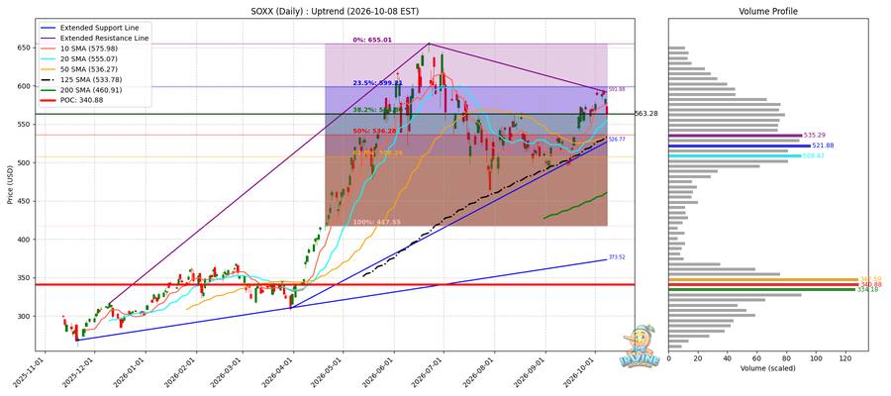Click the 'Volume Profile' panel title

click(767, 11)
